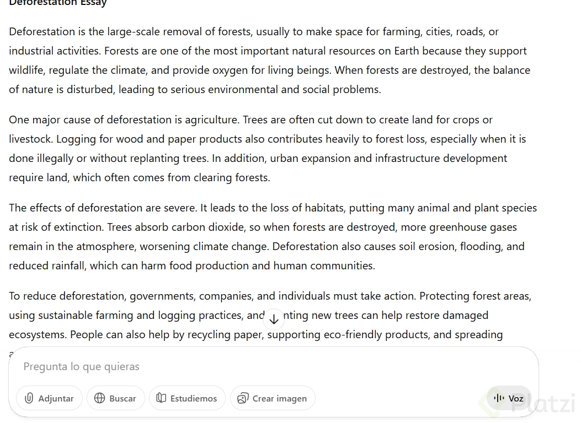
Task: Click the open-book icon on Estudiemos
Action: tap(161, 398)
